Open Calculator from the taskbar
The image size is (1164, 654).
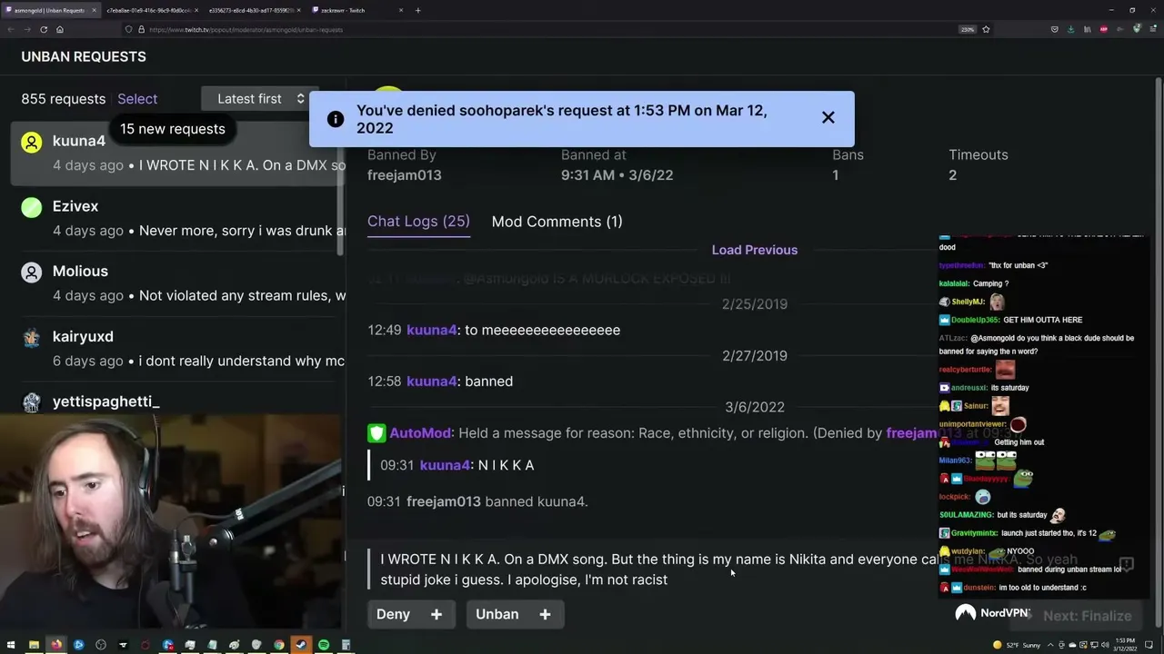(x=346, y=645)
